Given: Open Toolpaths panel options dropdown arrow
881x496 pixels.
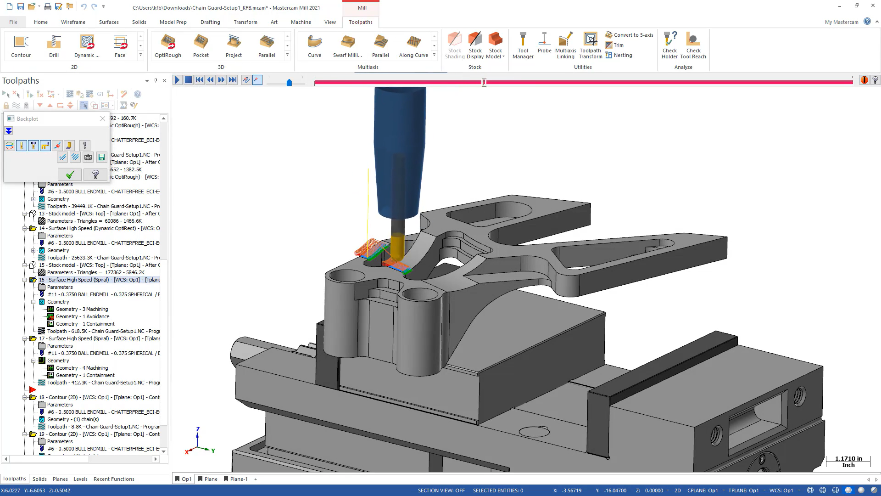Looking at the screenshot, I should click(147, 81).
